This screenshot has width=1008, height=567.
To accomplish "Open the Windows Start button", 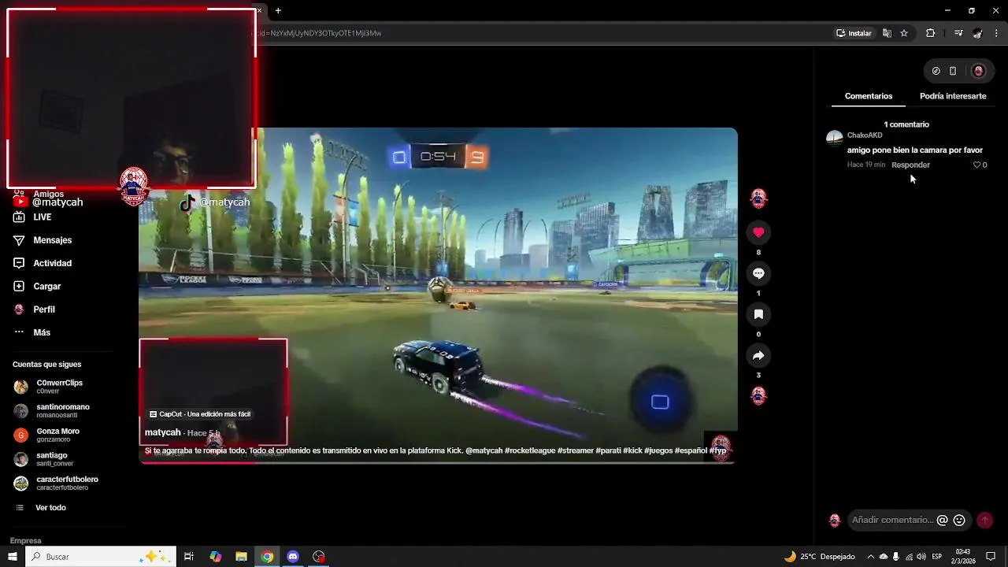I will (x=13, y=557).
